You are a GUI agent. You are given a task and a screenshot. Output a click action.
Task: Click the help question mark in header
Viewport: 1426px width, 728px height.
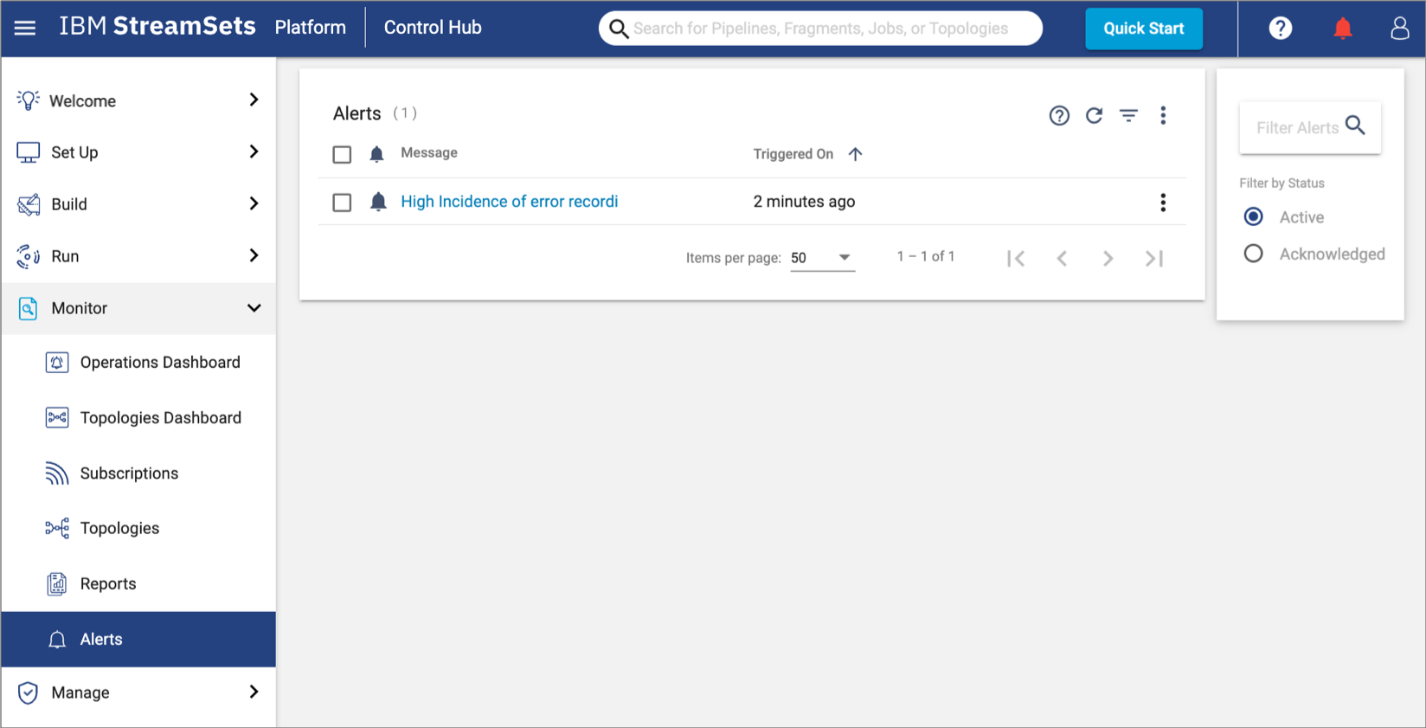[1281, 29]
